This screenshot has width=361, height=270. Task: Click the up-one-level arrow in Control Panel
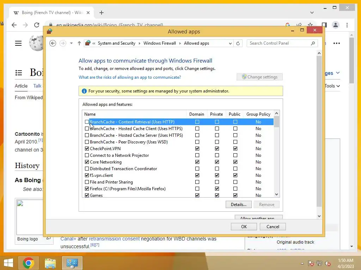click(x=79, y=43)
